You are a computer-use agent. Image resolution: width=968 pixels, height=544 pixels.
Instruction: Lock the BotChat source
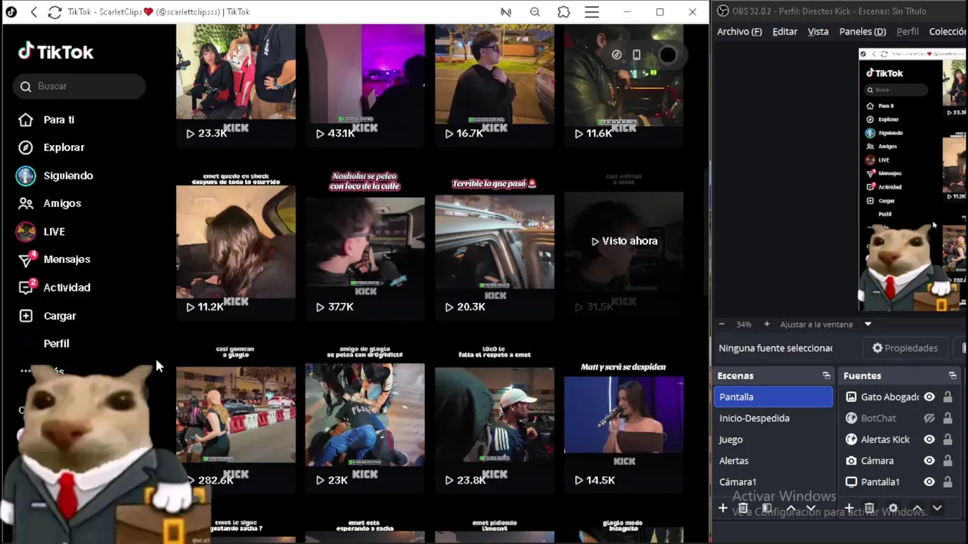[948, 418]
